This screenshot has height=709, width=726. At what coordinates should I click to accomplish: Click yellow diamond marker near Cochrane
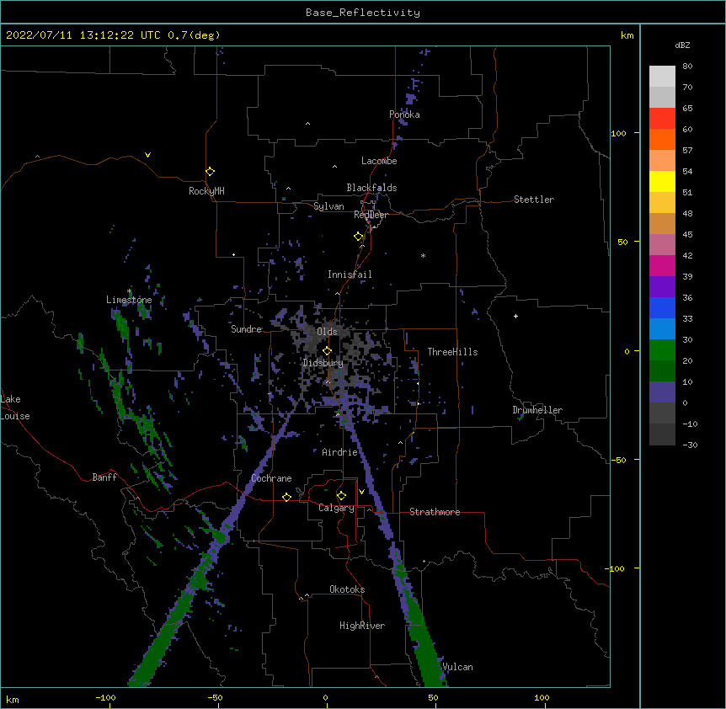pos(286,497)
